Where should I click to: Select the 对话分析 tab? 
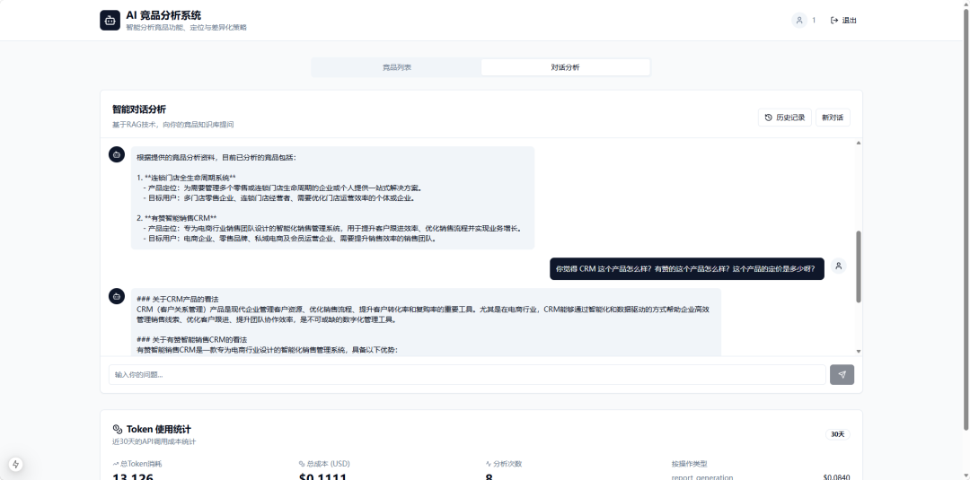click(x=565, y=67)
